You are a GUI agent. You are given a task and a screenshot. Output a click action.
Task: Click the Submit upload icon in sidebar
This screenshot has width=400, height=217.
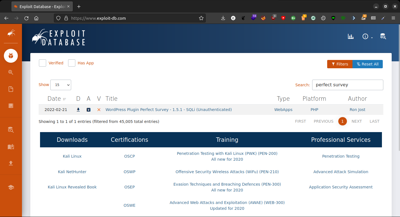click(11, 163)
